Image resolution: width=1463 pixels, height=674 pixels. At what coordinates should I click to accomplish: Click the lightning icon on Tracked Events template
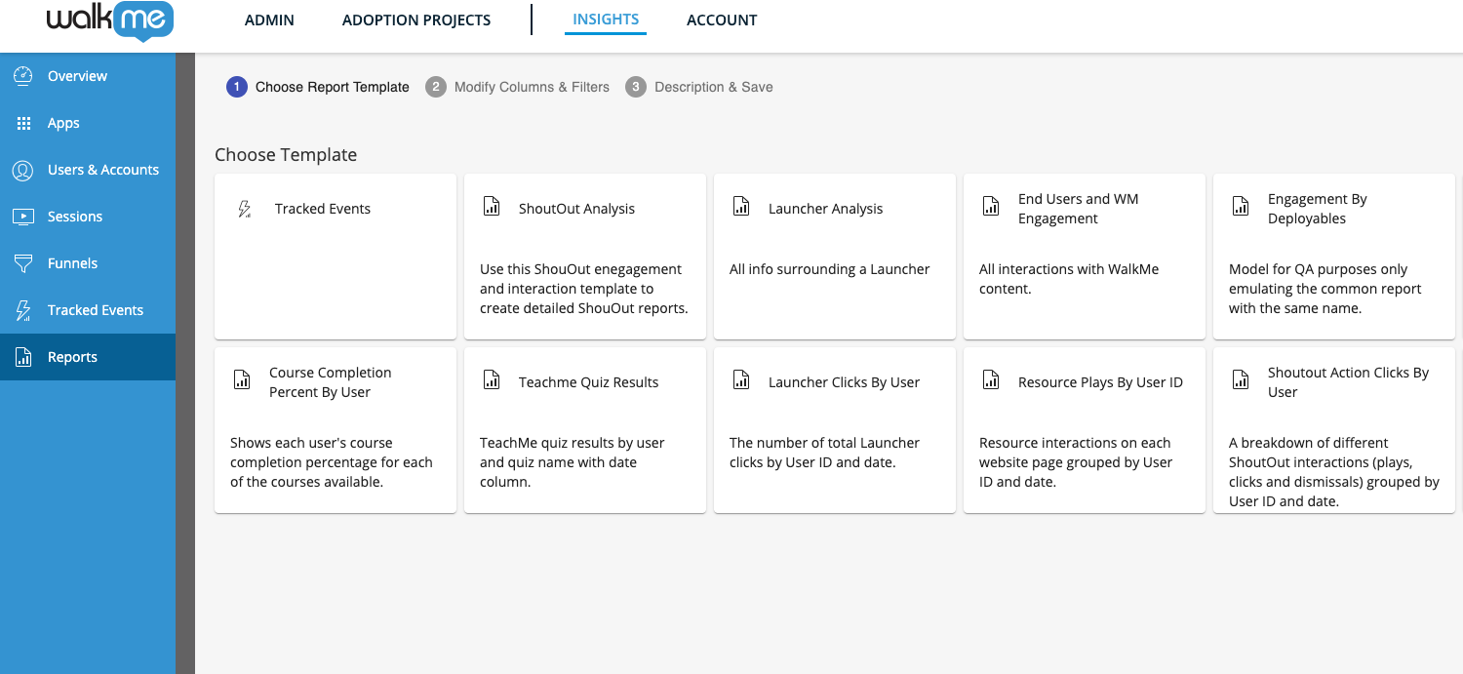(x=245, y=207)
